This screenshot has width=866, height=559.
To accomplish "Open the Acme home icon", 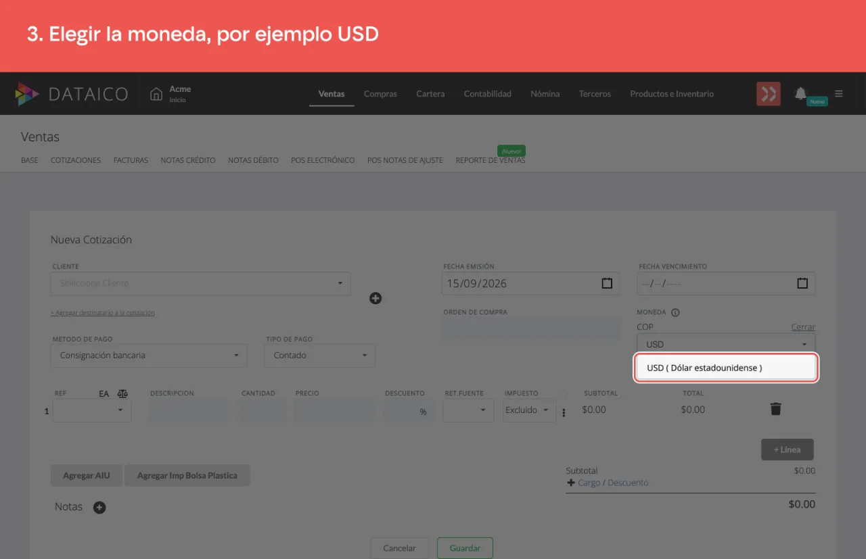I will coord(156,94).
